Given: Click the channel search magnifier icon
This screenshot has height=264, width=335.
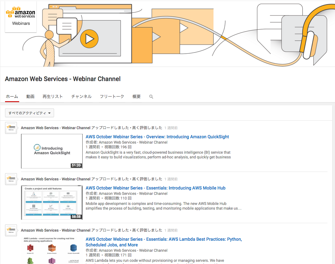Looking at the screenshot, I should tap(151, 97).
